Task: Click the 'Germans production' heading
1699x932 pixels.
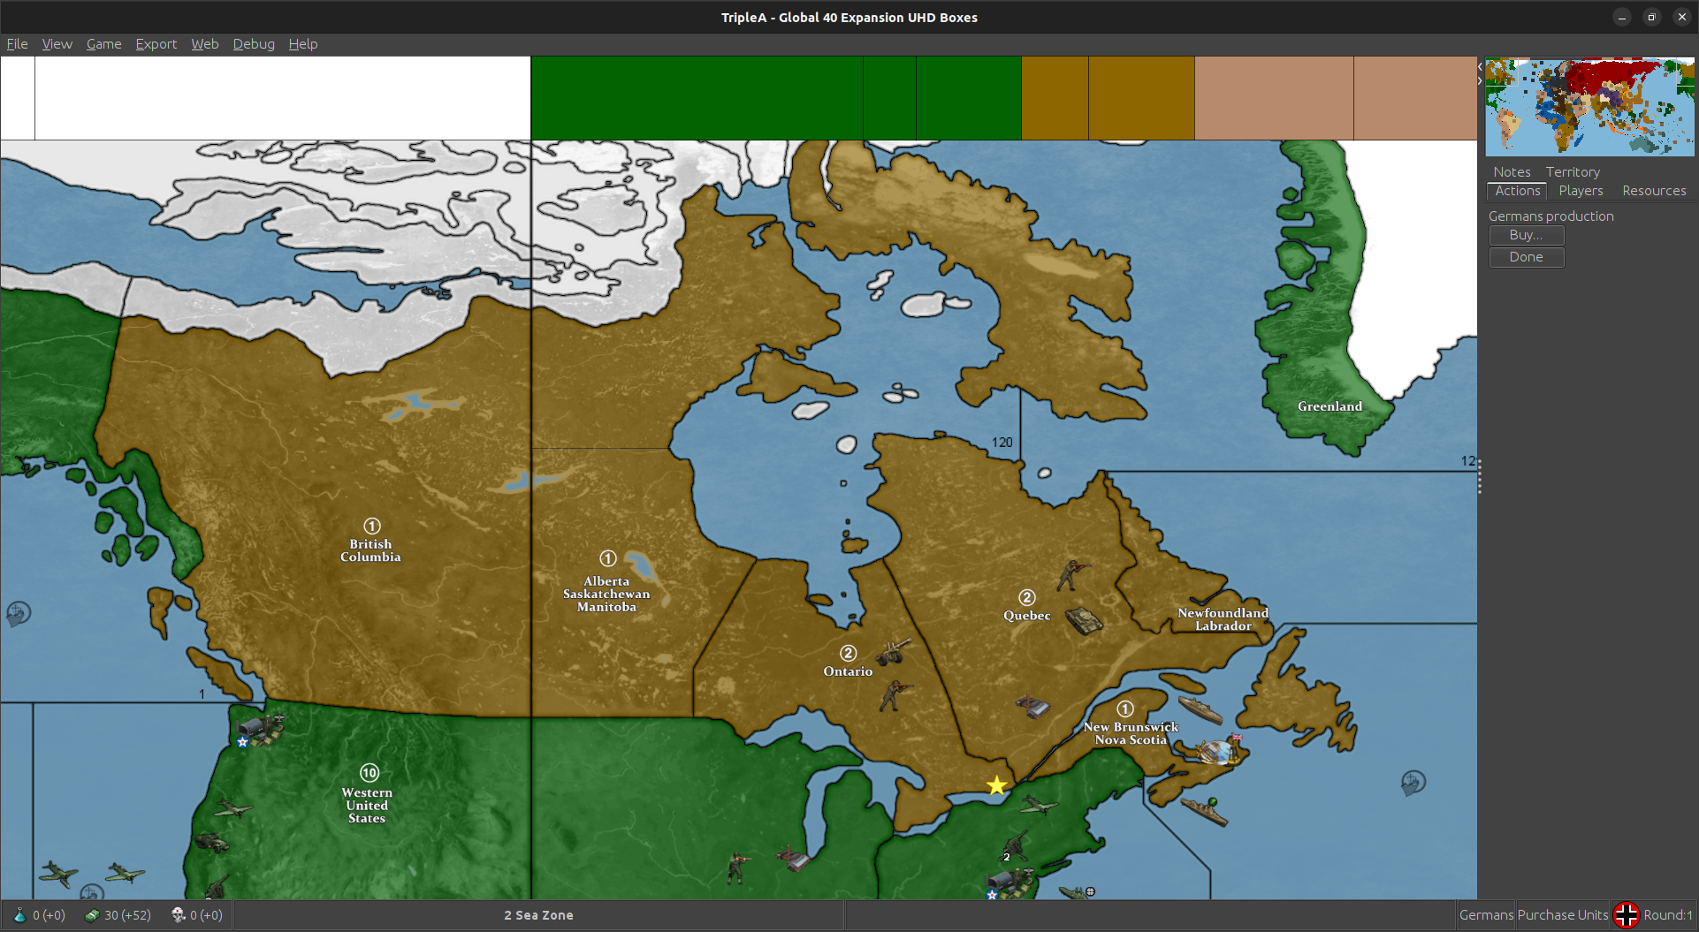Action: 1550,216
